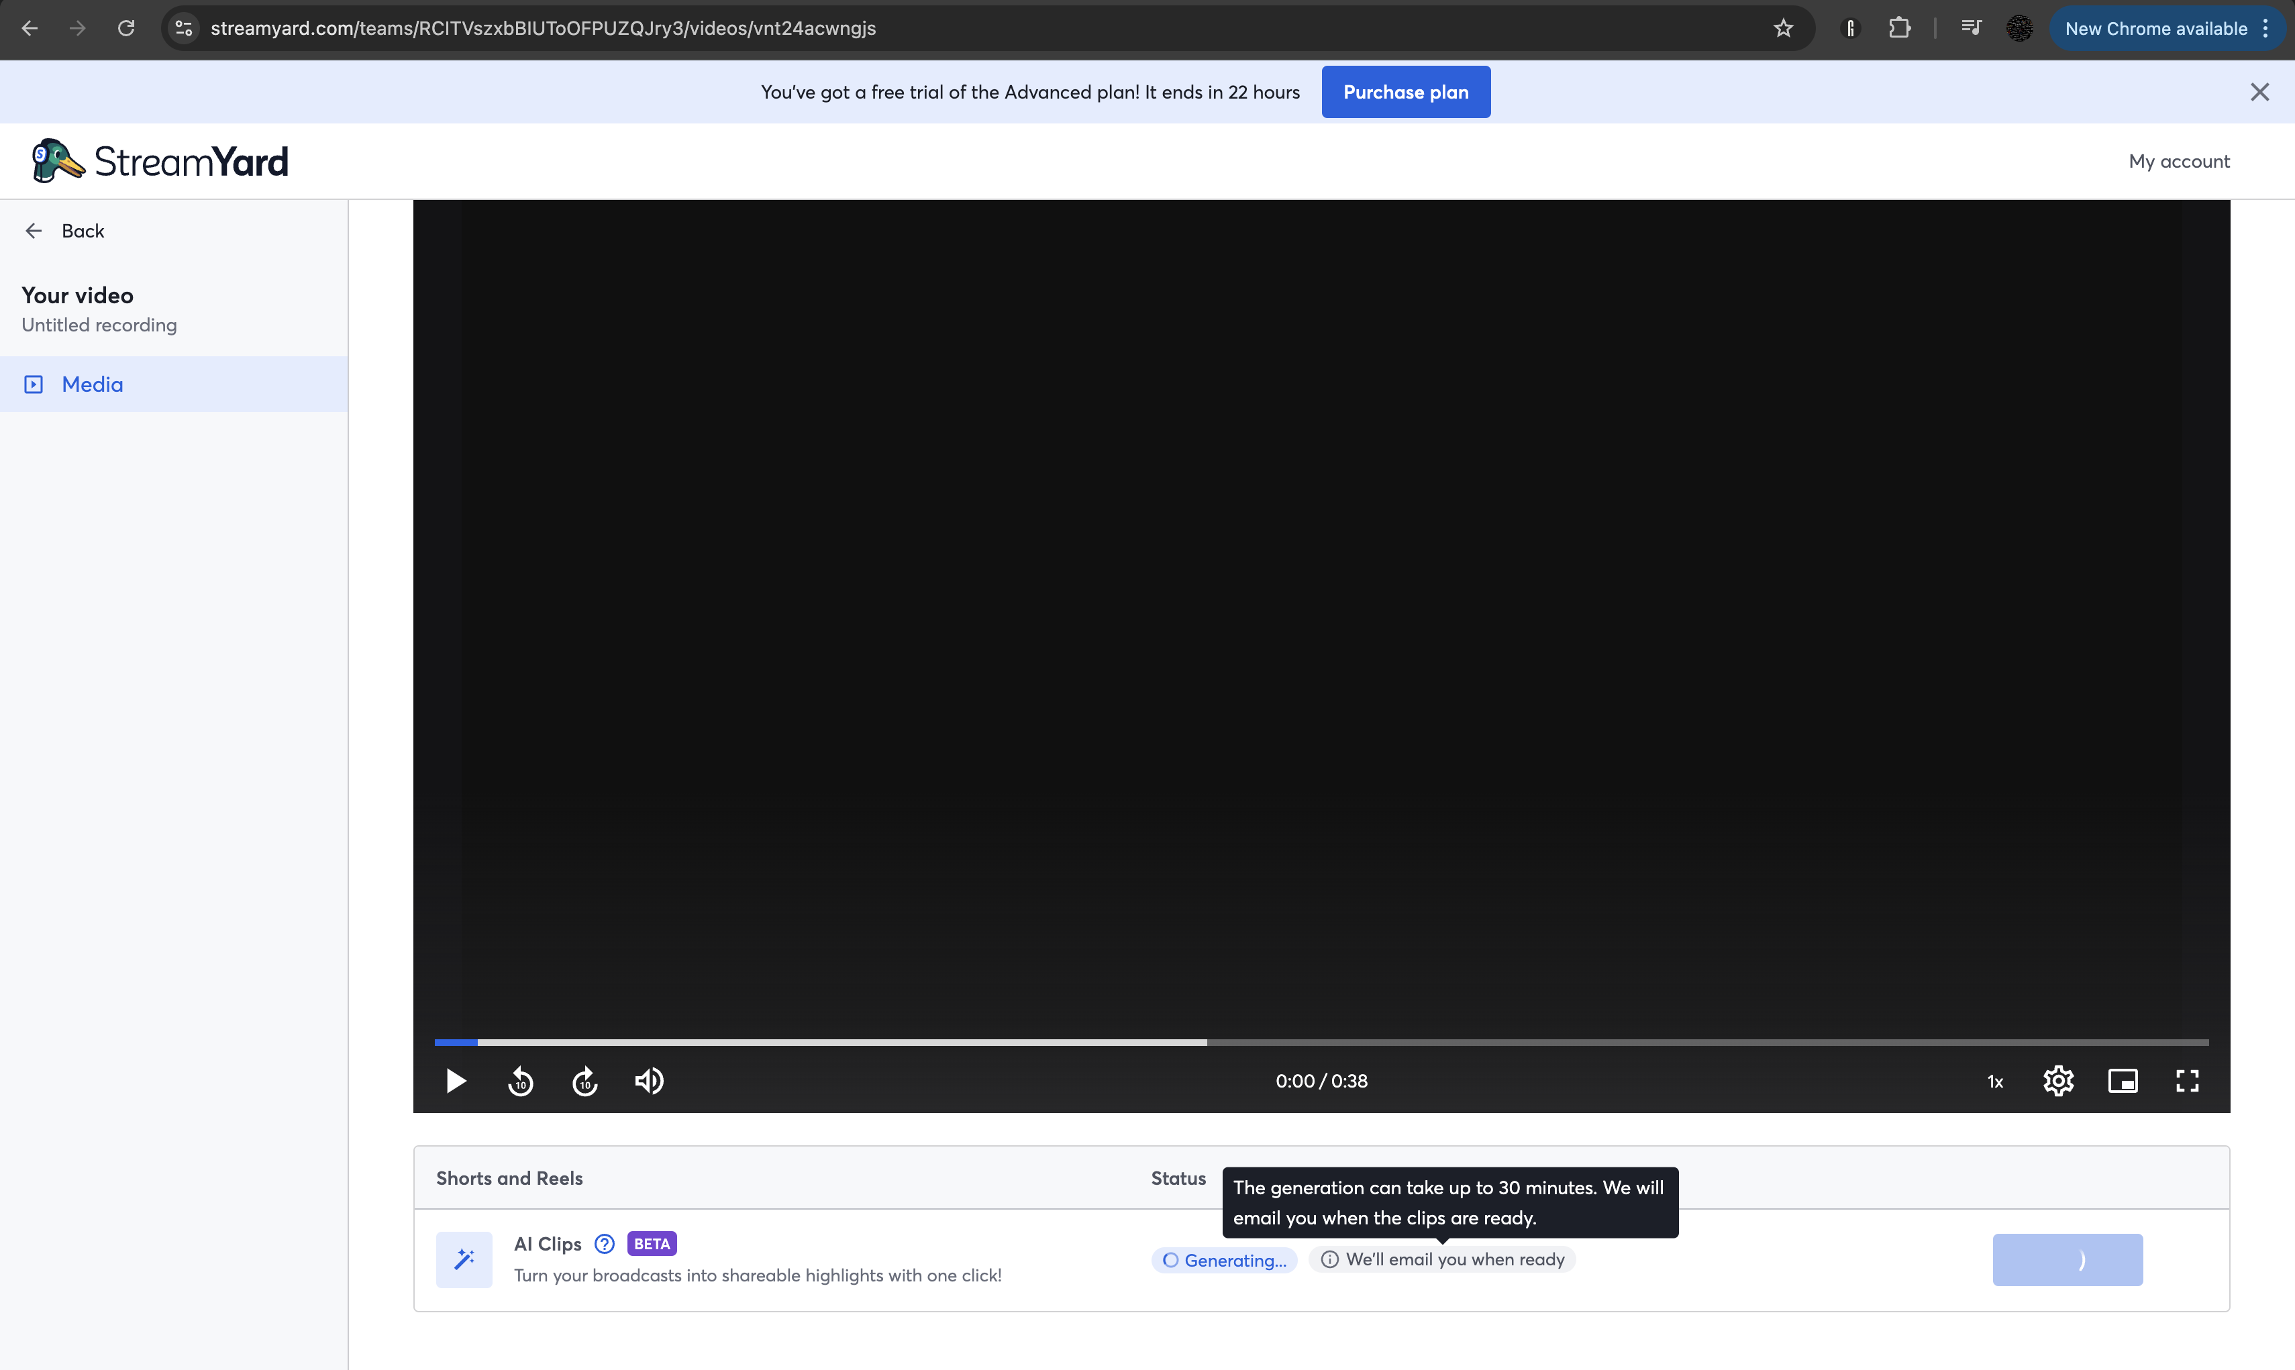Image resolution: width=2295 pixels, height=1370 pixels.
Task: Click the Status column header
Action: [1178, 1178]
